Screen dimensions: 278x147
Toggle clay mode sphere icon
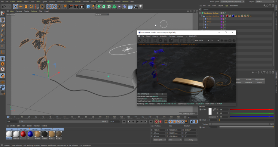tap(171, 41)
